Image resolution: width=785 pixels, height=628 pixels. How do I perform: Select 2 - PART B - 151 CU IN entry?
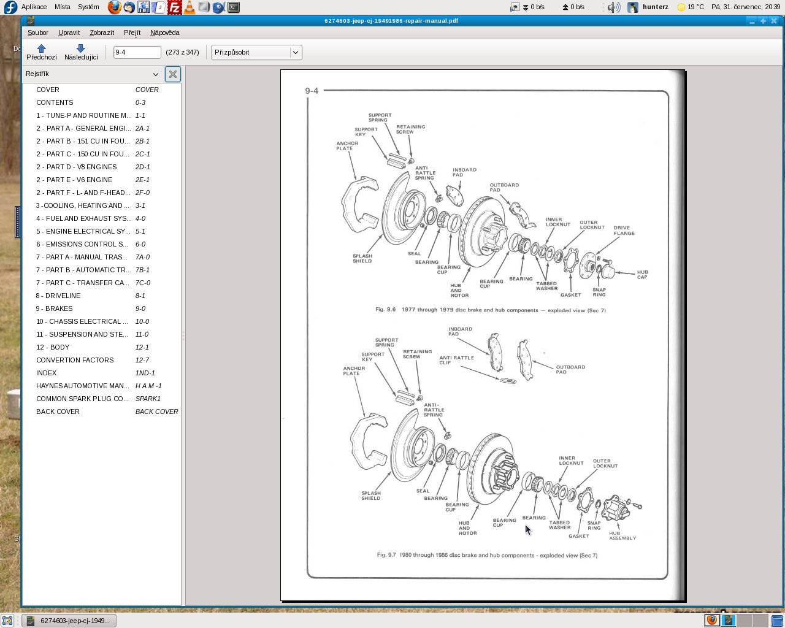pos(102,141)
